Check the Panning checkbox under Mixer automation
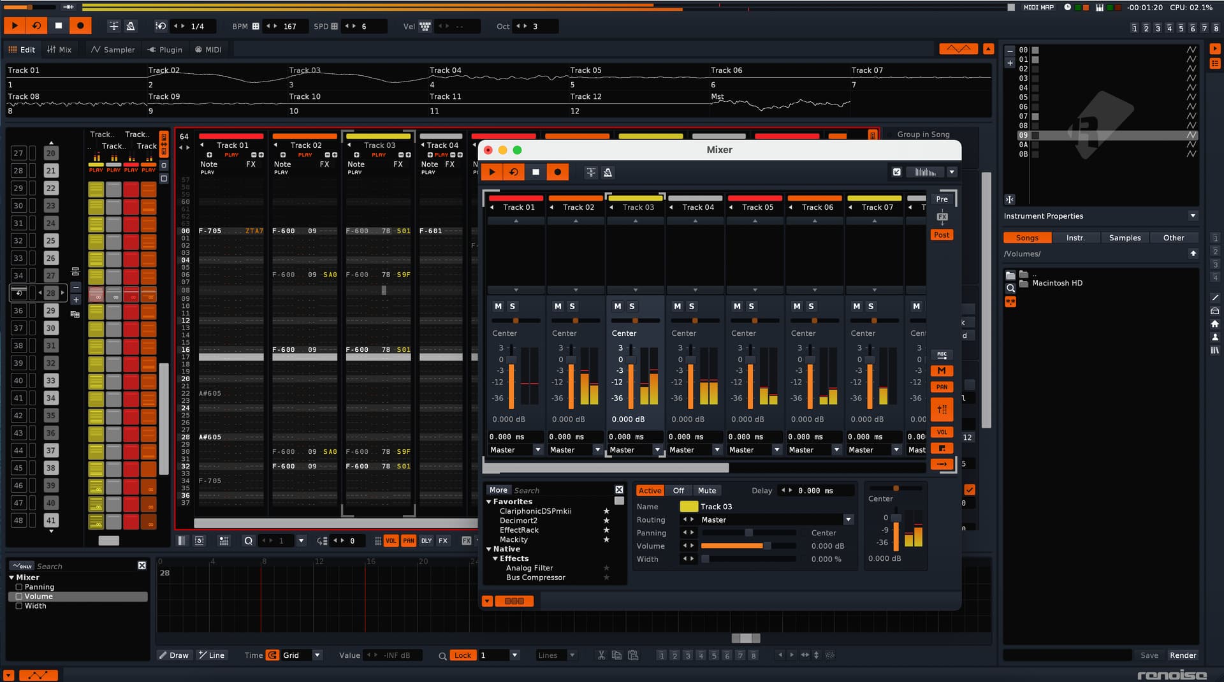The width and height of the screenshot is (1224, 682). coord(19,587)
